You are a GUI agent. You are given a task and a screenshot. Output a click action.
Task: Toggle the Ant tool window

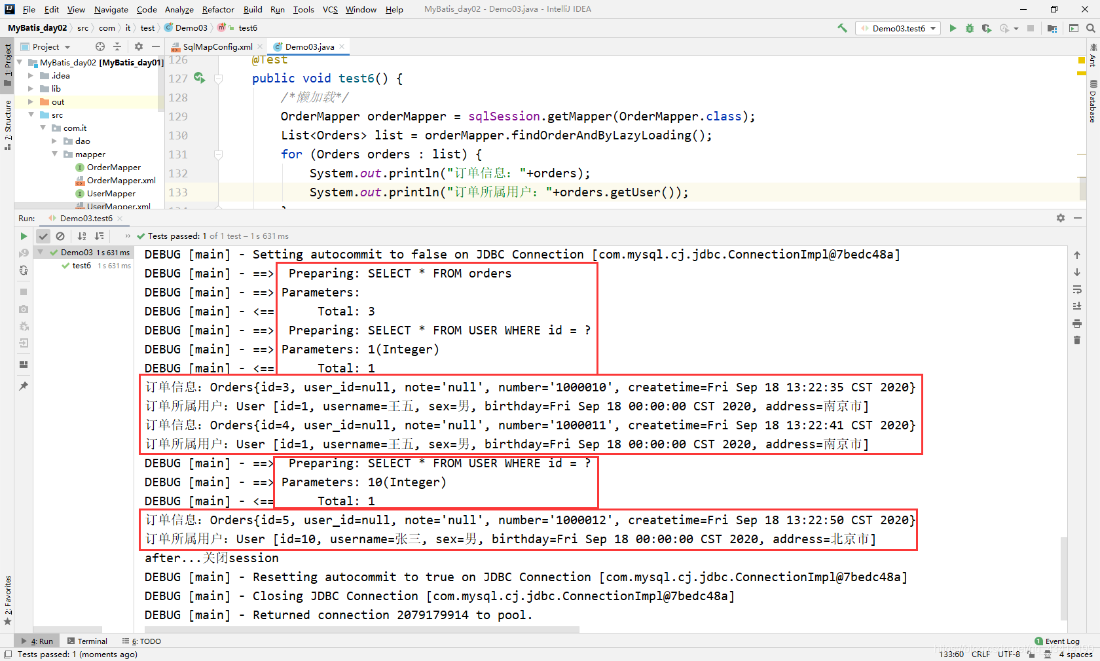(x=1093, y=56)
